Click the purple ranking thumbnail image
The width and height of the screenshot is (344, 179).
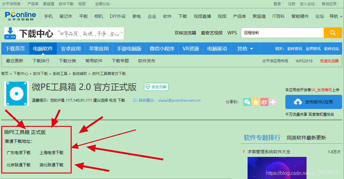[x=277, y=168]
